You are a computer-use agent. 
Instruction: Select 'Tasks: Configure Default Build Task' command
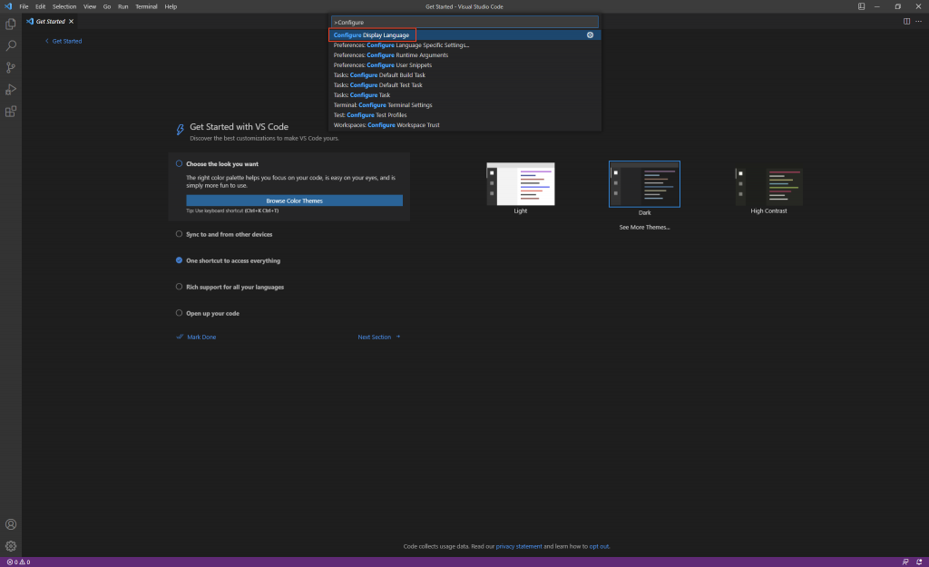click(464, 75)
